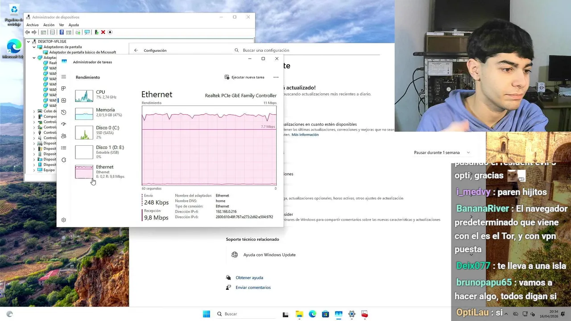The width and height of the screenshot is (571, 321).
Task: Click task view icon on taskbar
Action: coord(285,314)
